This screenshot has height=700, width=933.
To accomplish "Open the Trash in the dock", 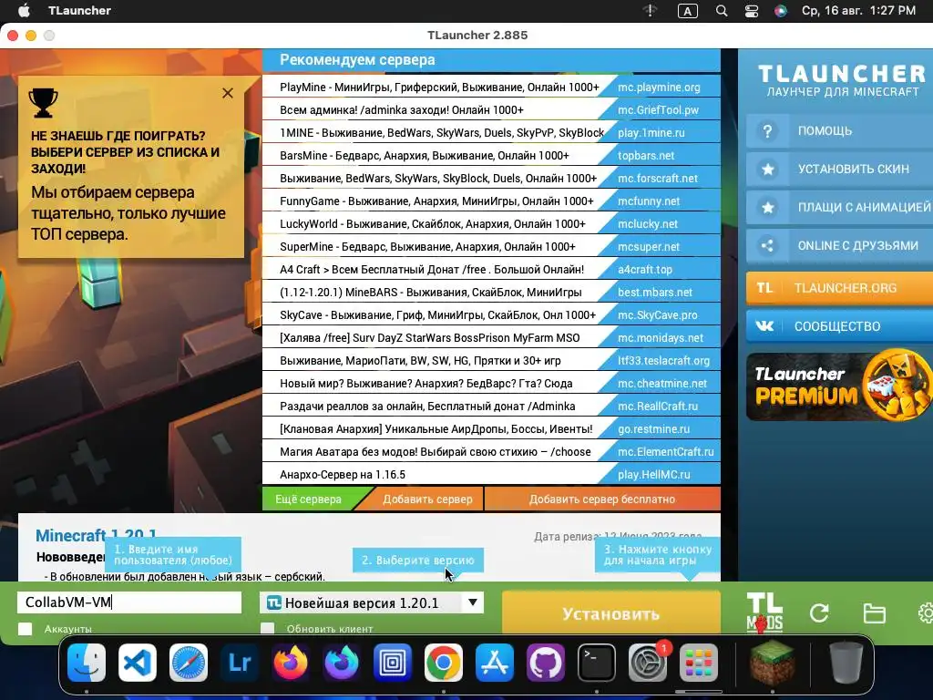I will coord(846,663).
